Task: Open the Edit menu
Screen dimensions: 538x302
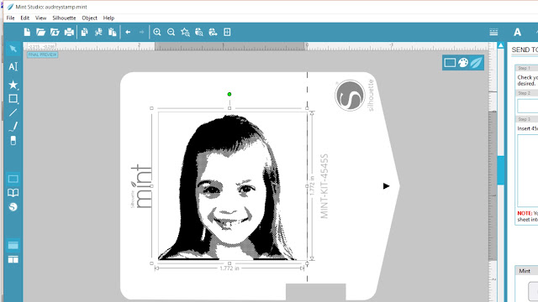Action: click(x=24, y=18)
